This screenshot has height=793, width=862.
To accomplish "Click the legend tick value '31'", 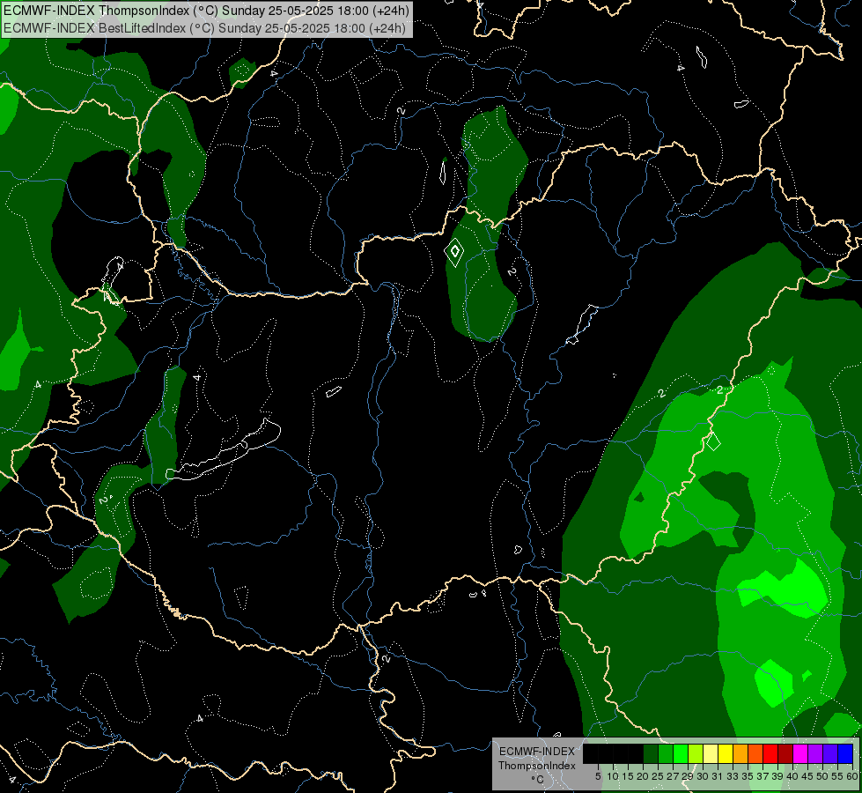I will [x=718, y=776].
